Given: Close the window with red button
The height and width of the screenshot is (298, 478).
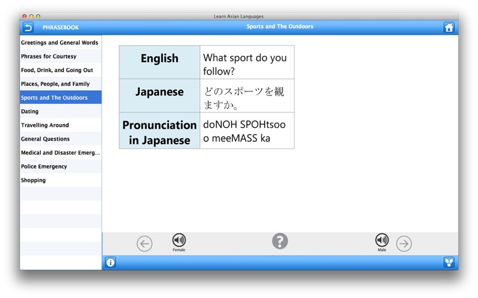Looking at the screenshot, I should [x=24, y=16].
